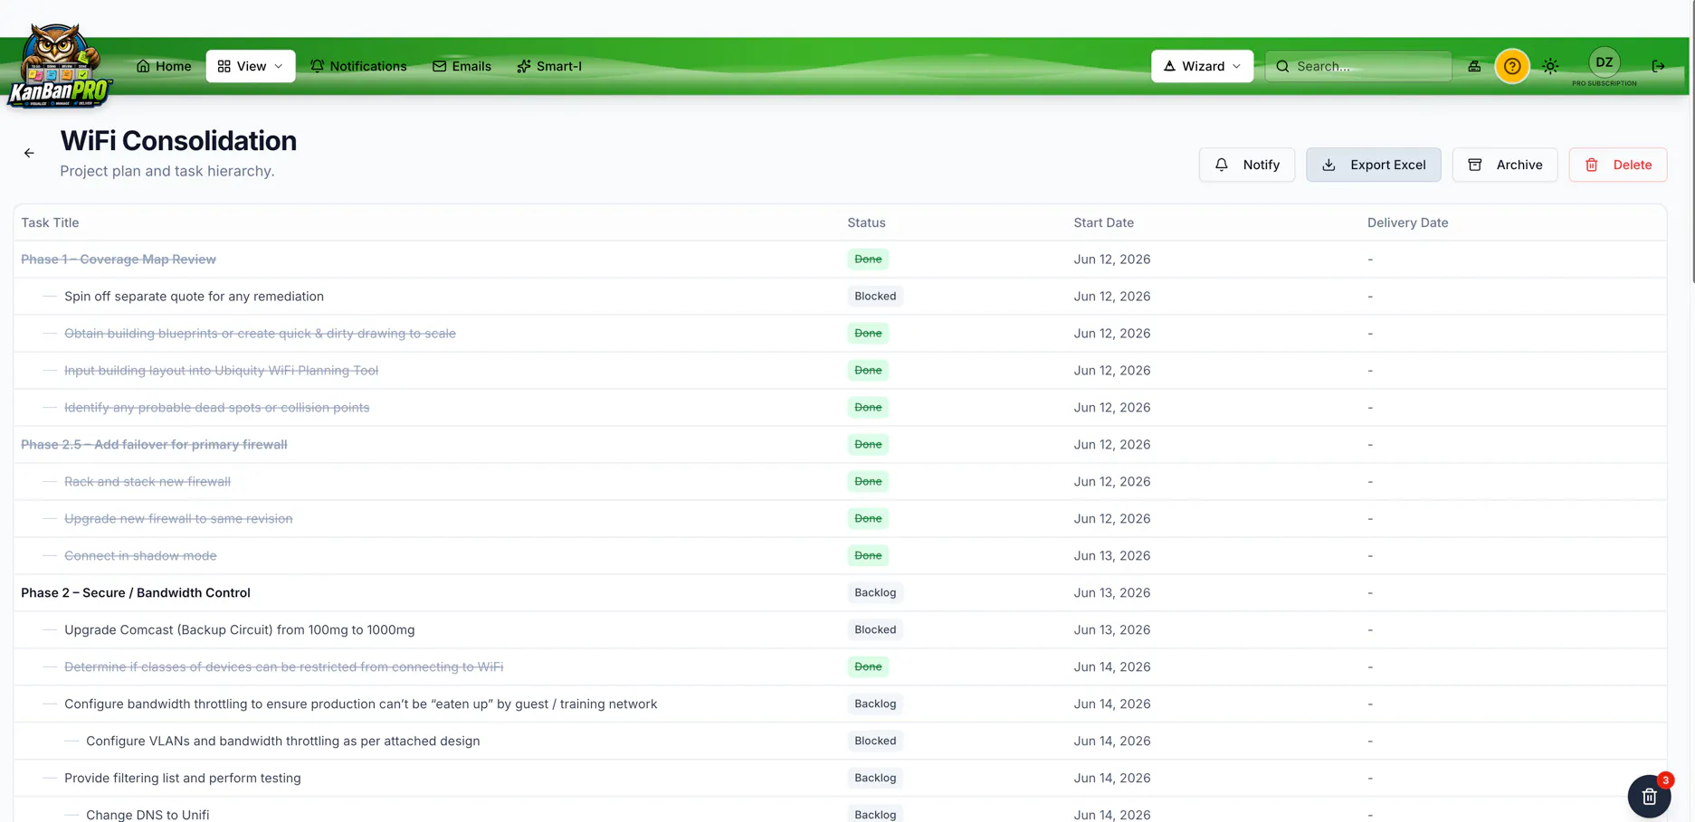Open task Change DNS to Unifi
Screen dimensions: 1695x822
[x=148, y=815]
